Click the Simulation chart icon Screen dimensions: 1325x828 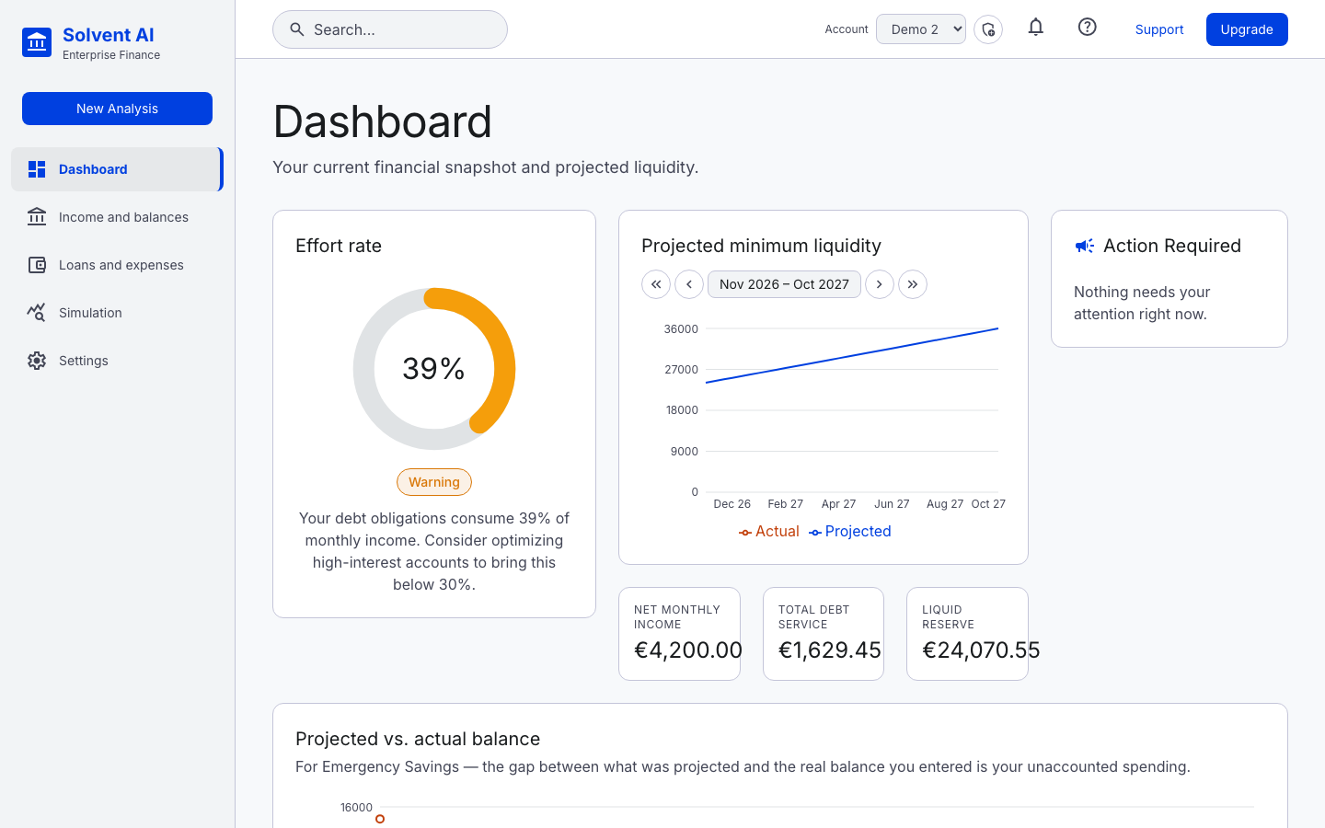click(x=37, y=313)
